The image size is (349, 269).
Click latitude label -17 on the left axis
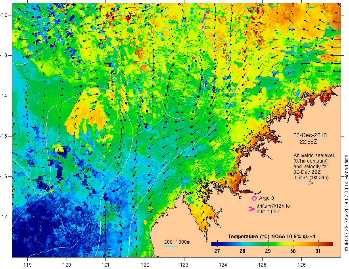click(4, 217)
